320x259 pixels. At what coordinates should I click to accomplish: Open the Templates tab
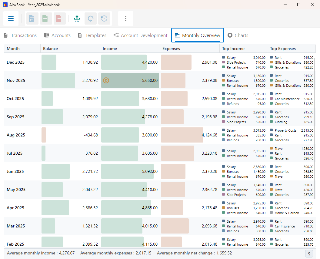[x=92, y=35]
